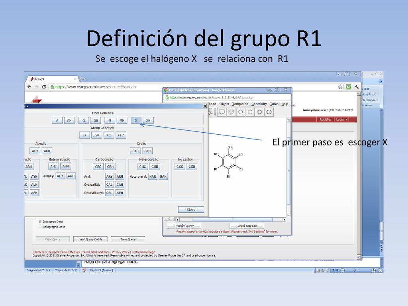Select group generic GH
Viewport: 408px width, 306px height.
pos(96,135)
